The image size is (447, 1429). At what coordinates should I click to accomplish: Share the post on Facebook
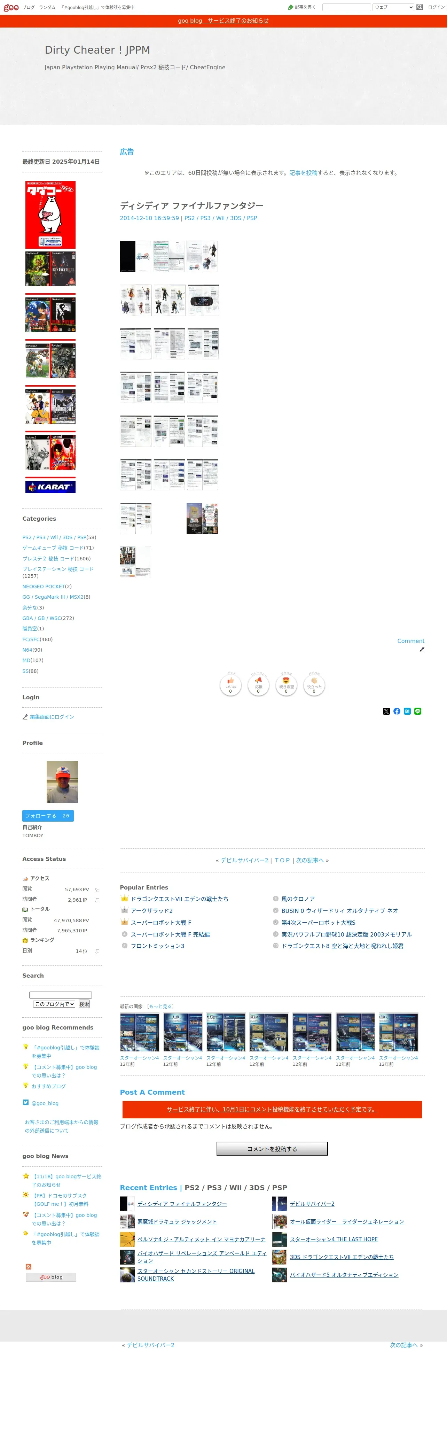(397, 711)
